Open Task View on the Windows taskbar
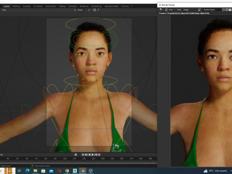 [19, 171]
